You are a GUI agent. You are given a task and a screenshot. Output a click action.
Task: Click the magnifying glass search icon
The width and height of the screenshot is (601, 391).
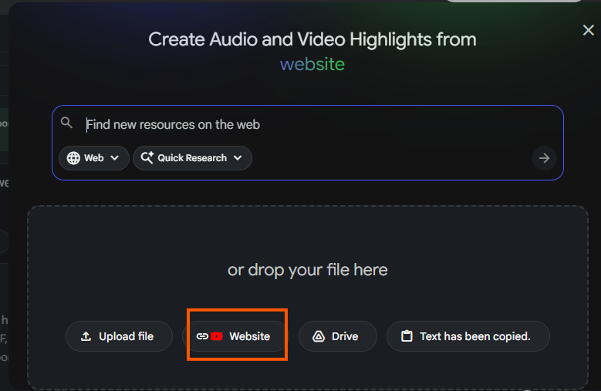tap(67, 123)
